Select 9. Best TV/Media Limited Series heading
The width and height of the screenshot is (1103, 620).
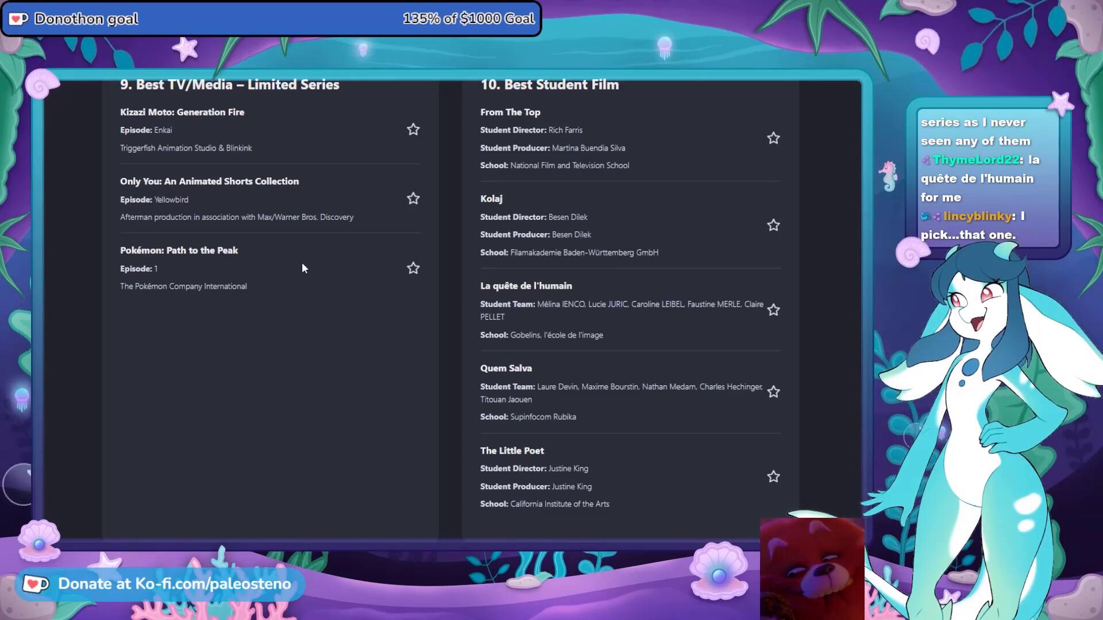click(x=229, y=85)
